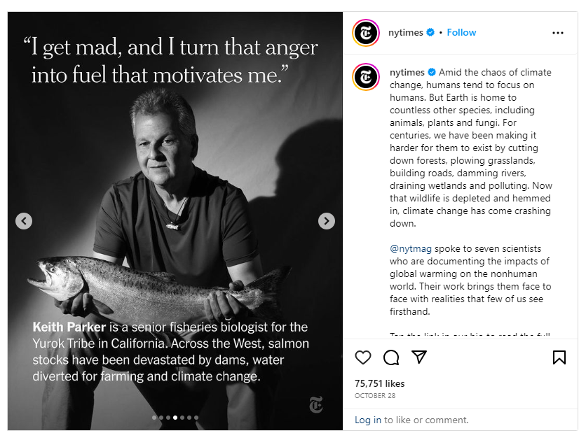Open the October 28 post date link
Viewport: 586px width, 440px height.
(374, 395)
